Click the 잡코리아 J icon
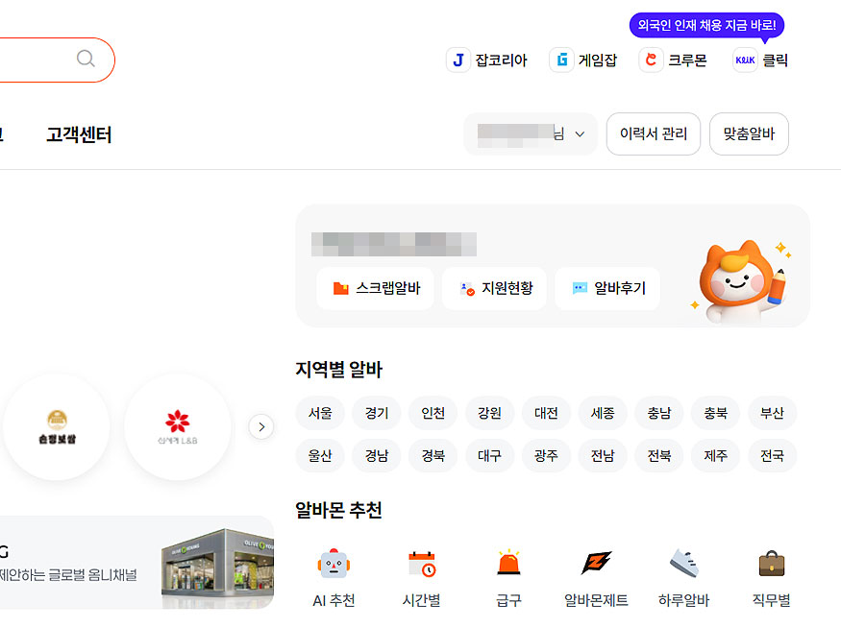841x628 pixels. pyautogui.click(x=458, y=59)
